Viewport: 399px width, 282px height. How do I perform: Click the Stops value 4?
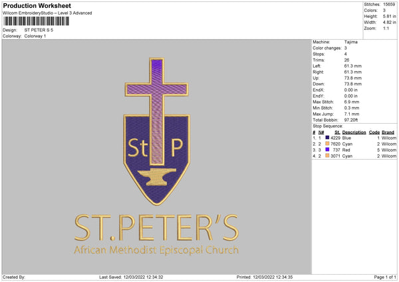click(346, 55)
